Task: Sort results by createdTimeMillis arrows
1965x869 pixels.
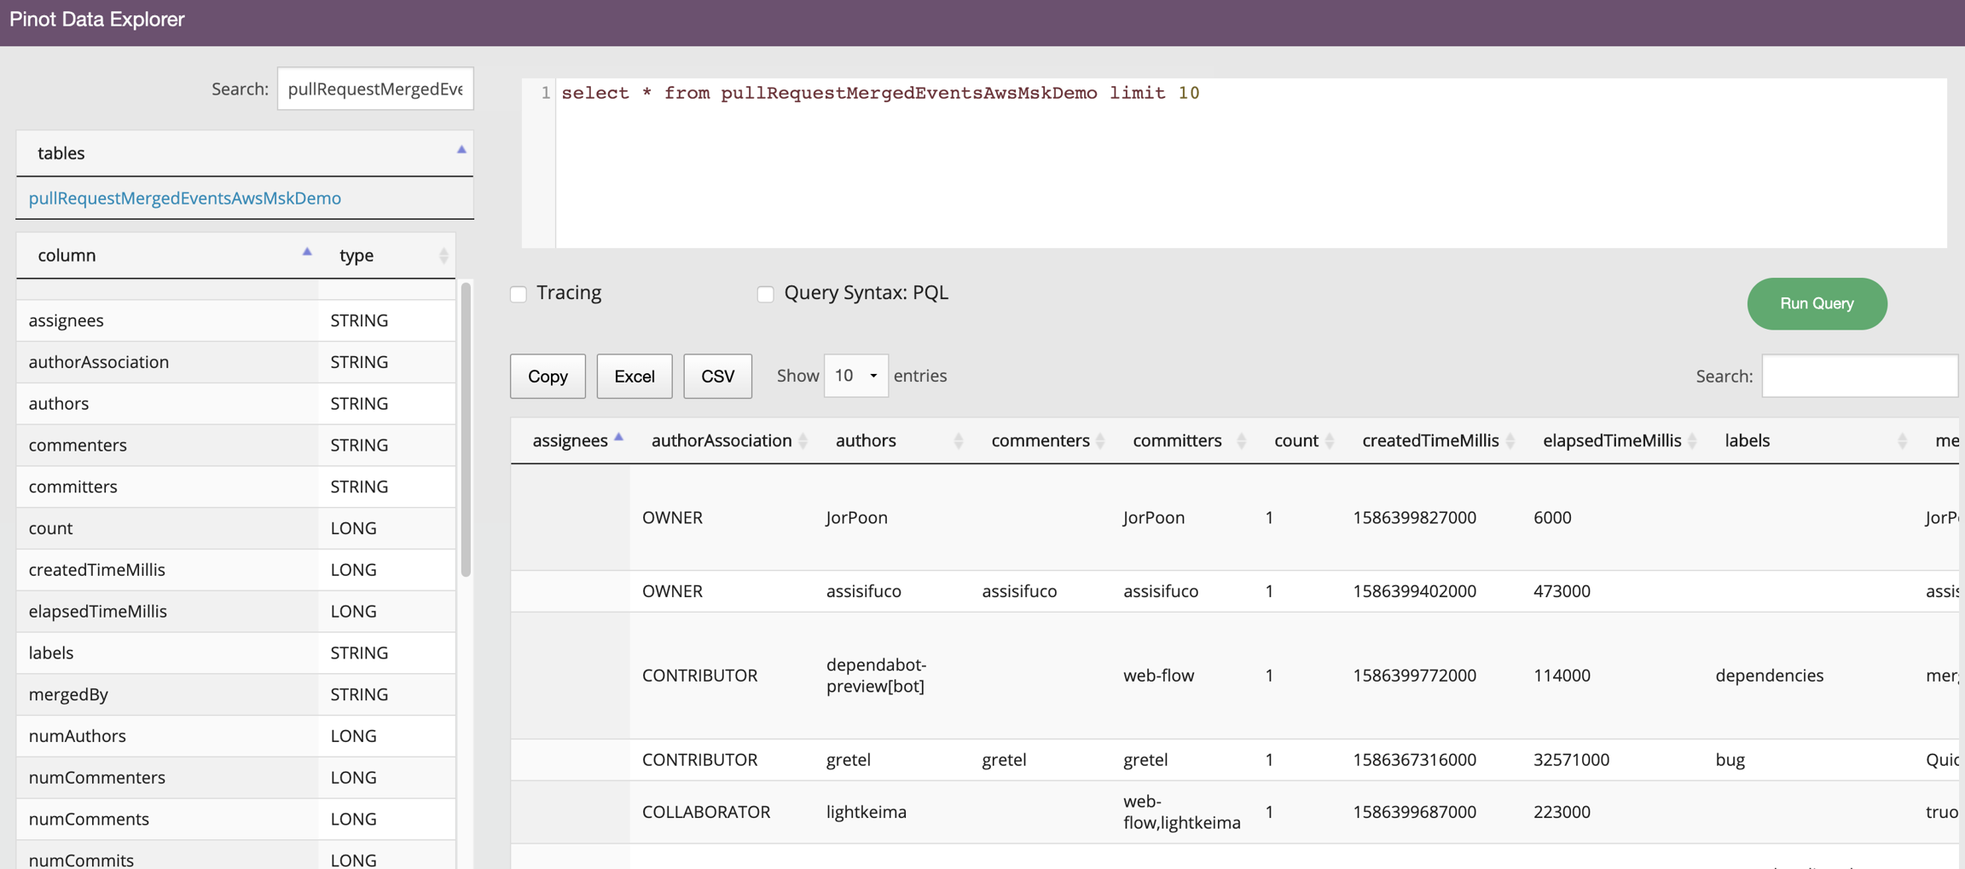Action: tap(1510, 440)
